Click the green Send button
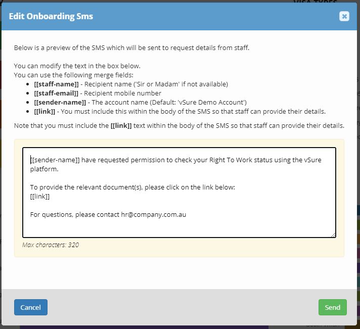This screenshot has width=360, height=329. 332,307
